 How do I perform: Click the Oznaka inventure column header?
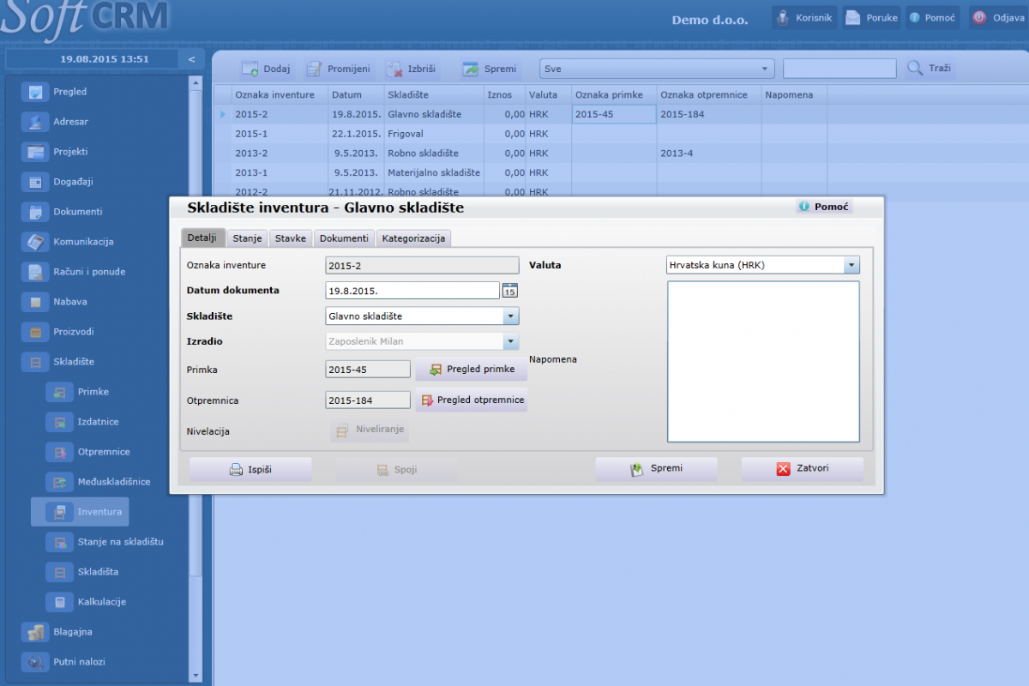coord(280,94)
